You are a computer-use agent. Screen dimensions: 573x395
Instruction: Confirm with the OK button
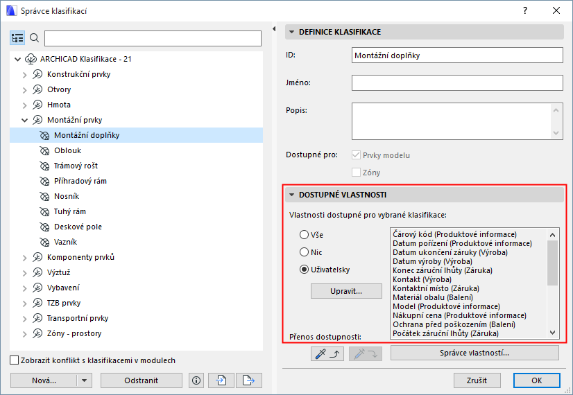[x=536, y=380]
